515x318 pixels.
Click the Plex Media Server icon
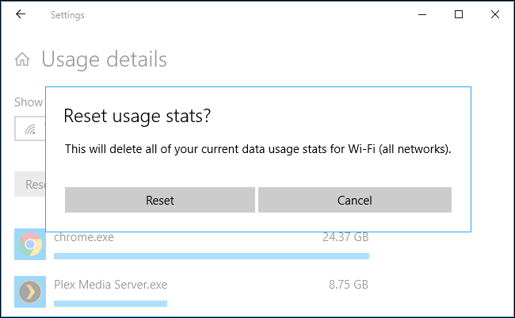point(31,291)
